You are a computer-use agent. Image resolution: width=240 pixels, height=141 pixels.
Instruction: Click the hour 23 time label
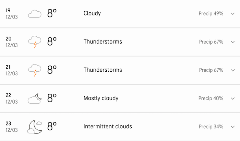[8, 124]
